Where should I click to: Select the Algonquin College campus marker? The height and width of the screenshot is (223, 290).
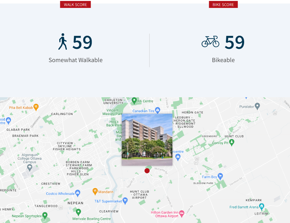[x=30, y=167]
